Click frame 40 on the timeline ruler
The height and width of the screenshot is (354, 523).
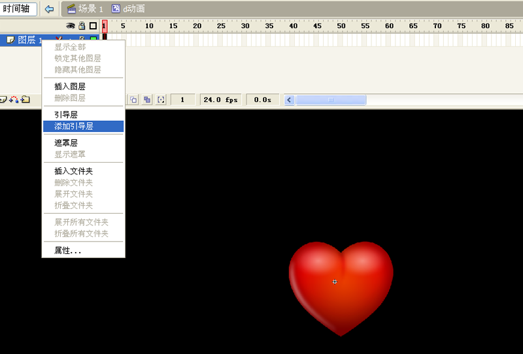(293, 26)
